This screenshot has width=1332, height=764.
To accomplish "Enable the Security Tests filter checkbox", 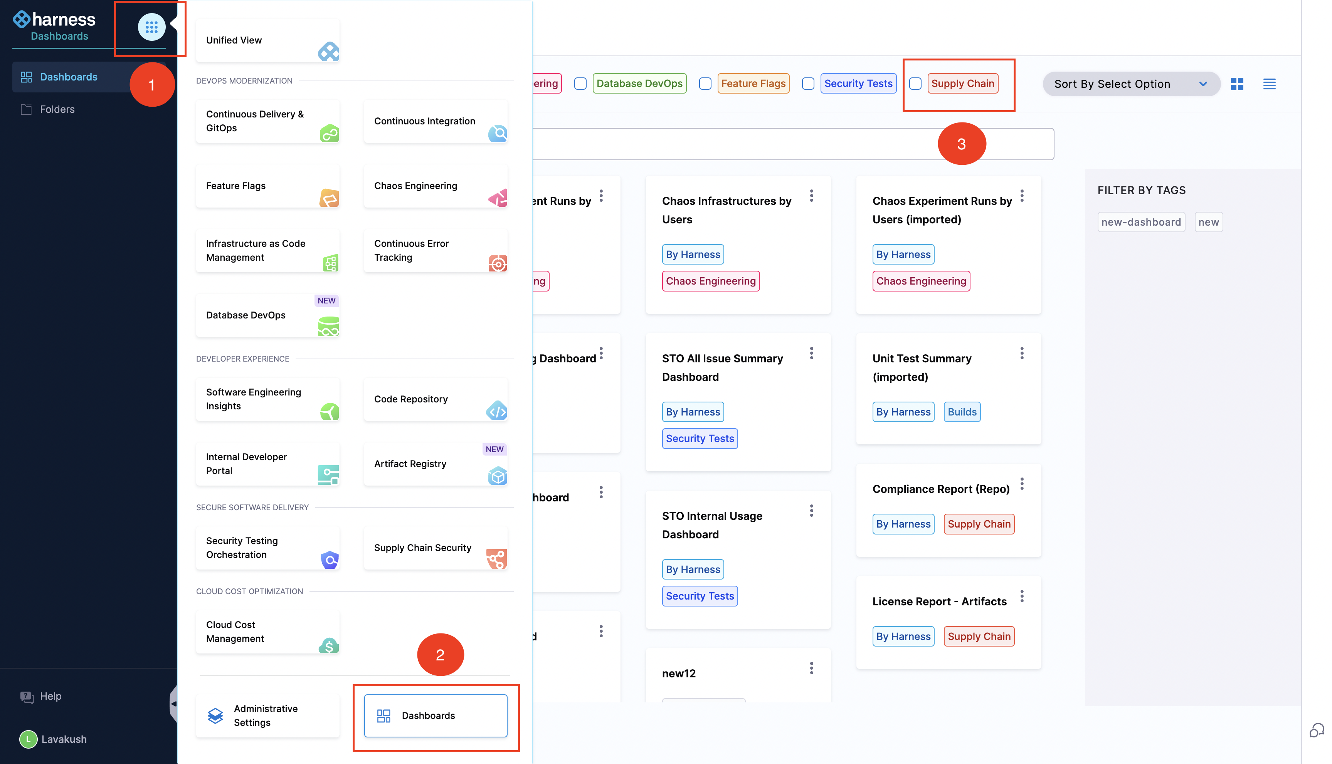I will coord(808,84).
